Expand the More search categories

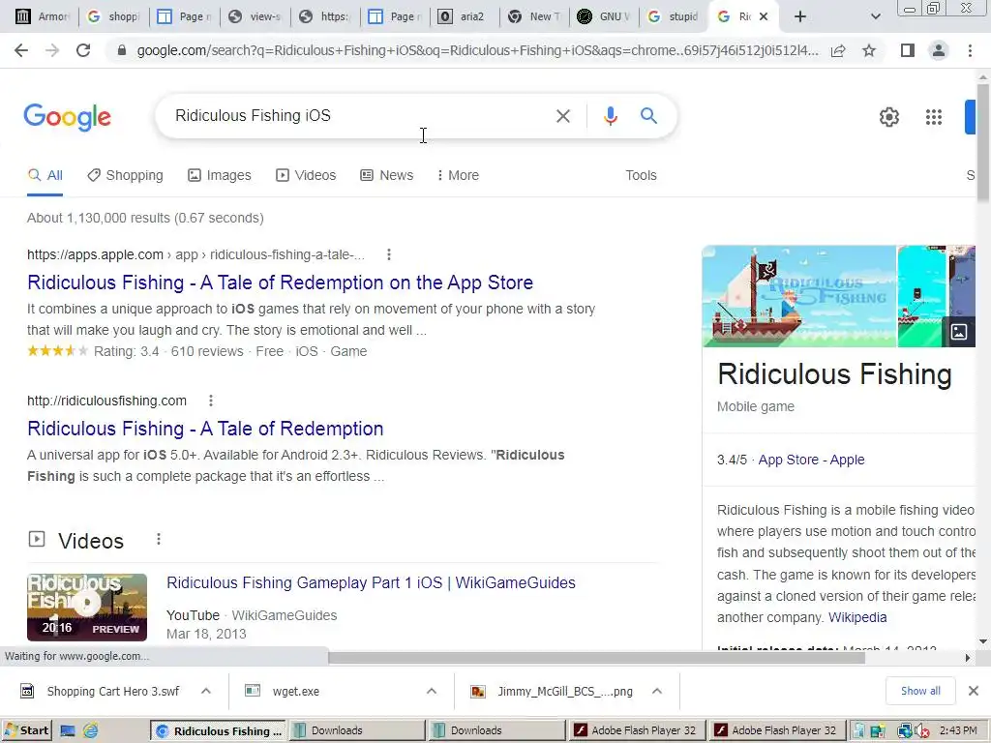click(458, 175)
